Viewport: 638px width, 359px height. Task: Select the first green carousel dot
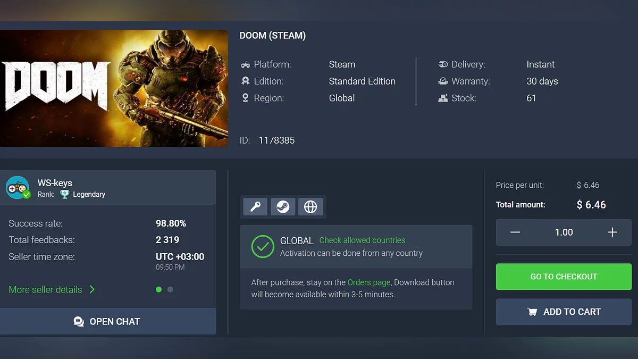point(158,289)
